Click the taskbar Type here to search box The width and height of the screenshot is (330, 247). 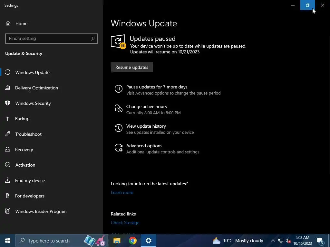pos(62,241)
